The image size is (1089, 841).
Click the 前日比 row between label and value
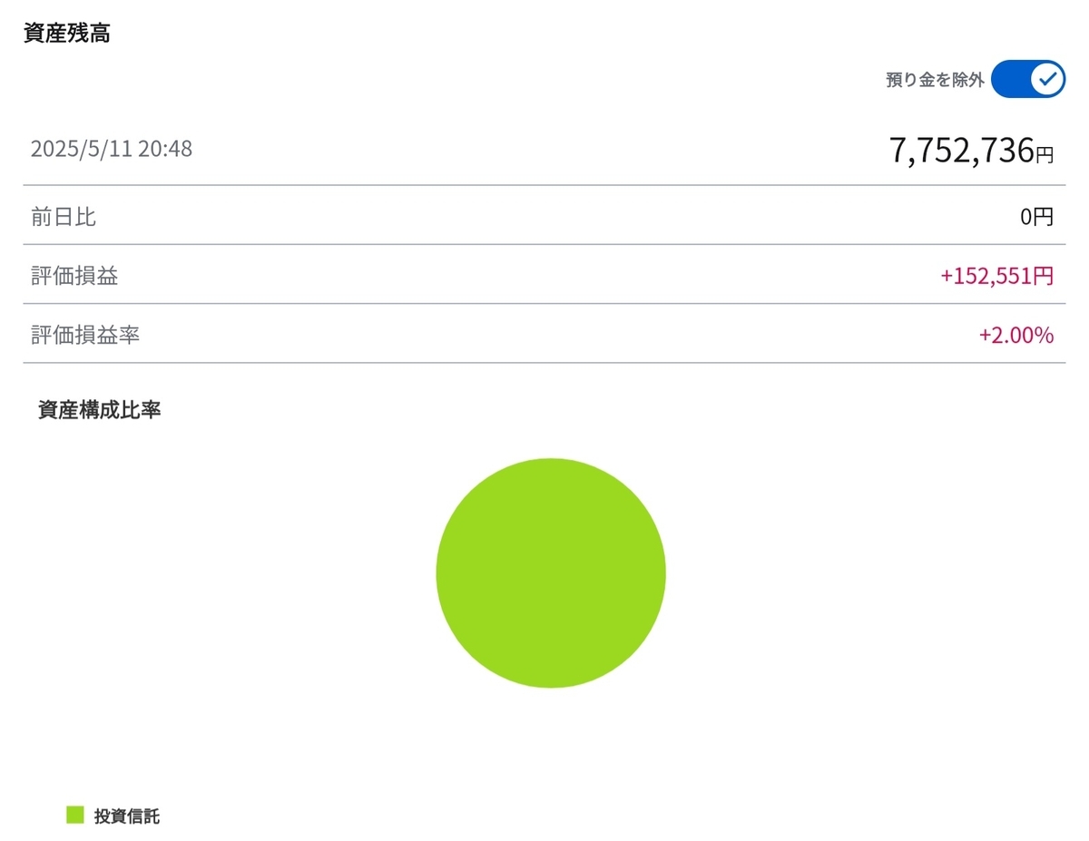pyautogui.click(x=544, y=217)
